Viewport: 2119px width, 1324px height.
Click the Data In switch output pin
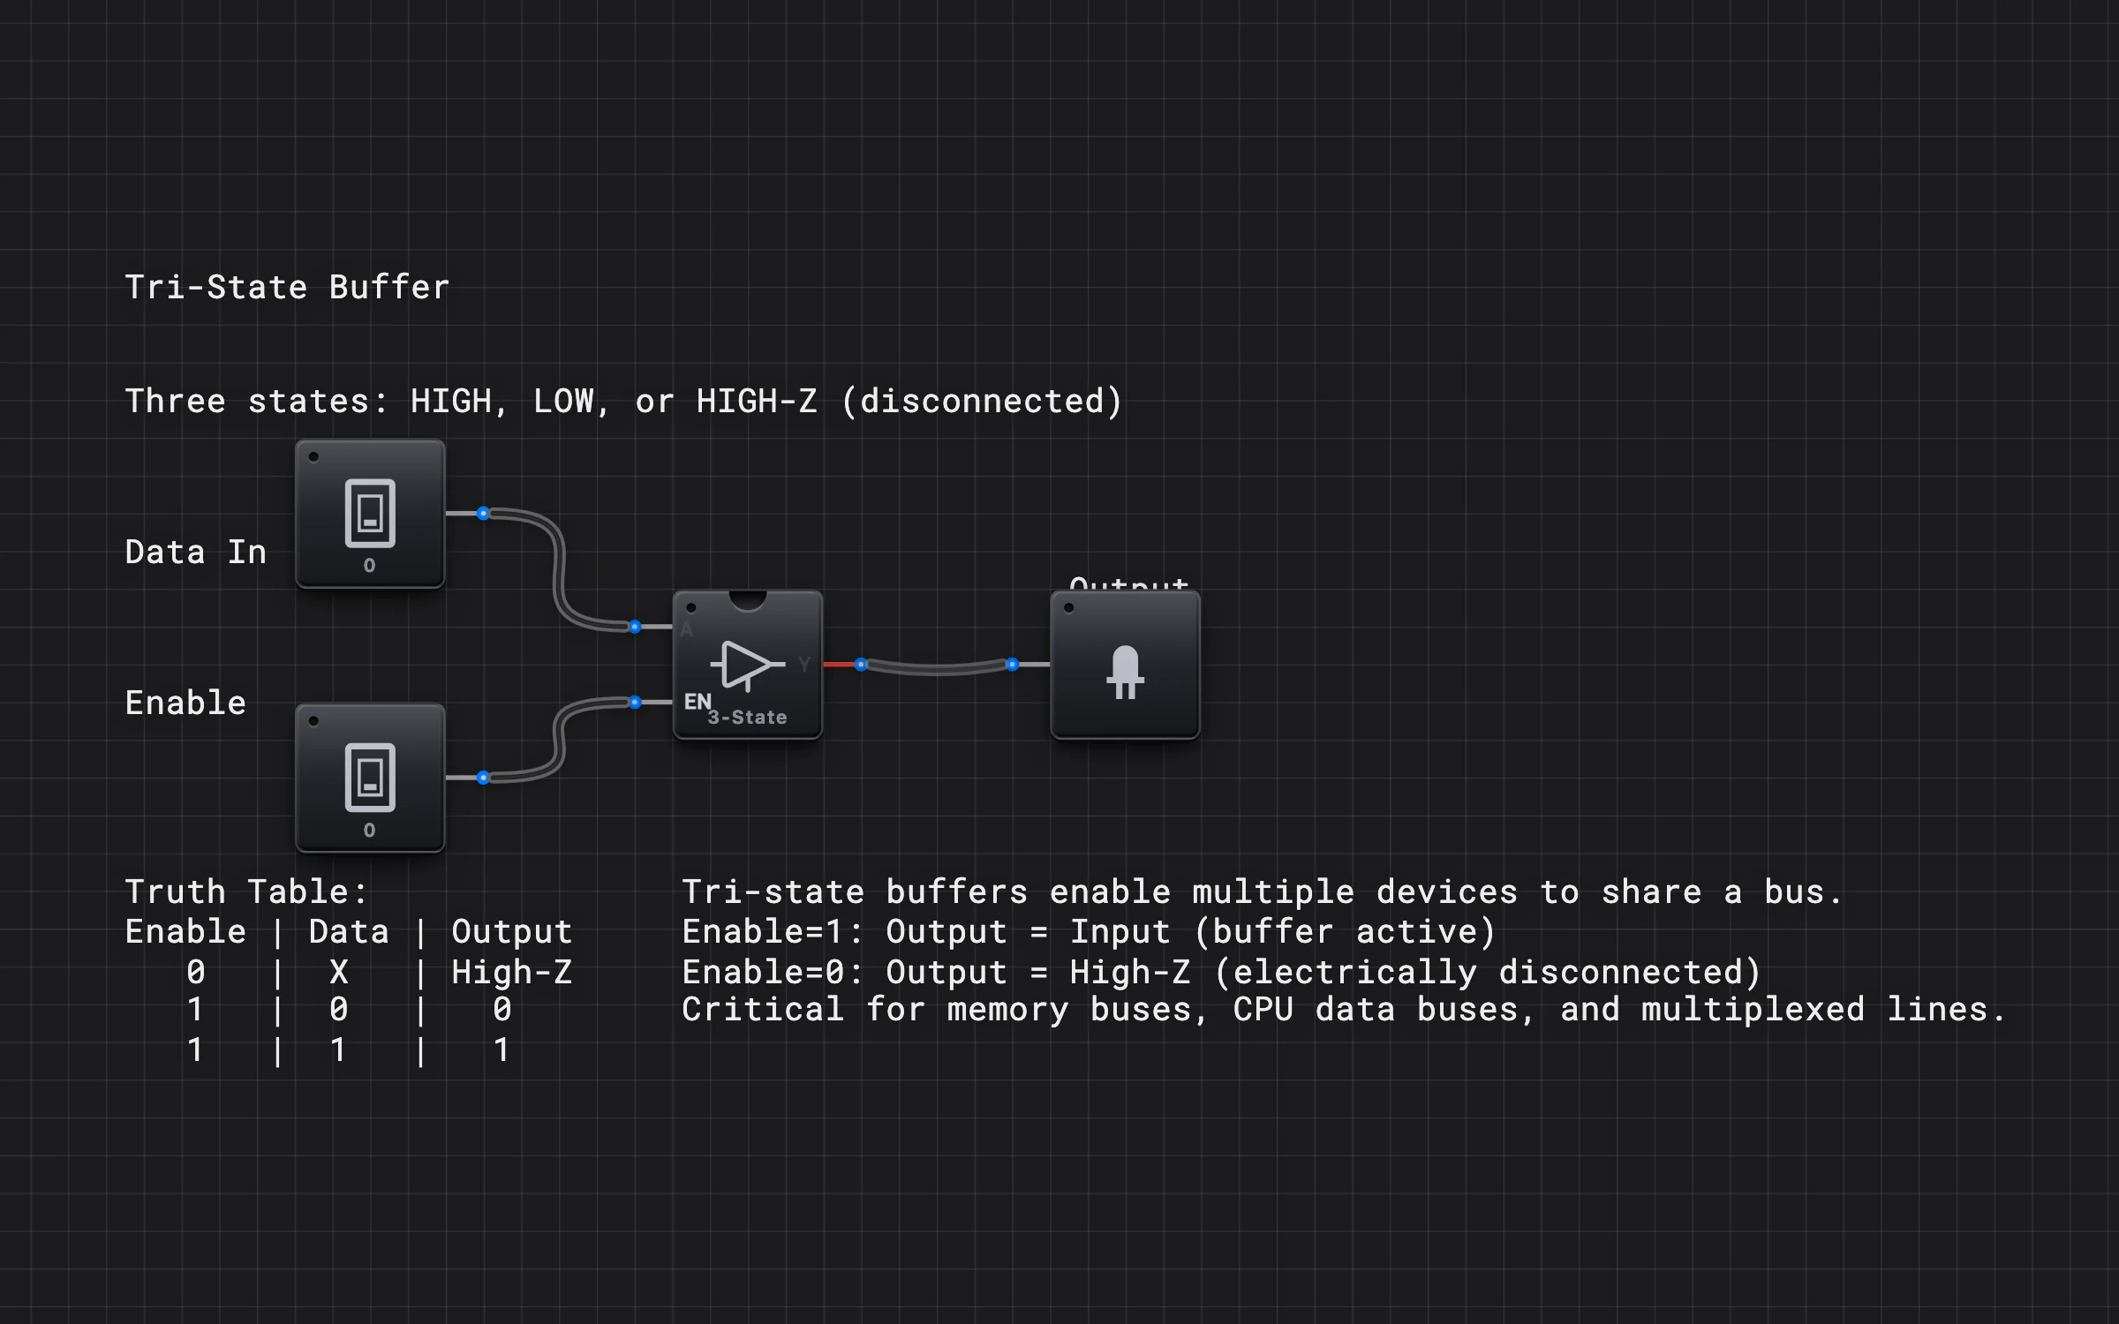click(483, 514)
